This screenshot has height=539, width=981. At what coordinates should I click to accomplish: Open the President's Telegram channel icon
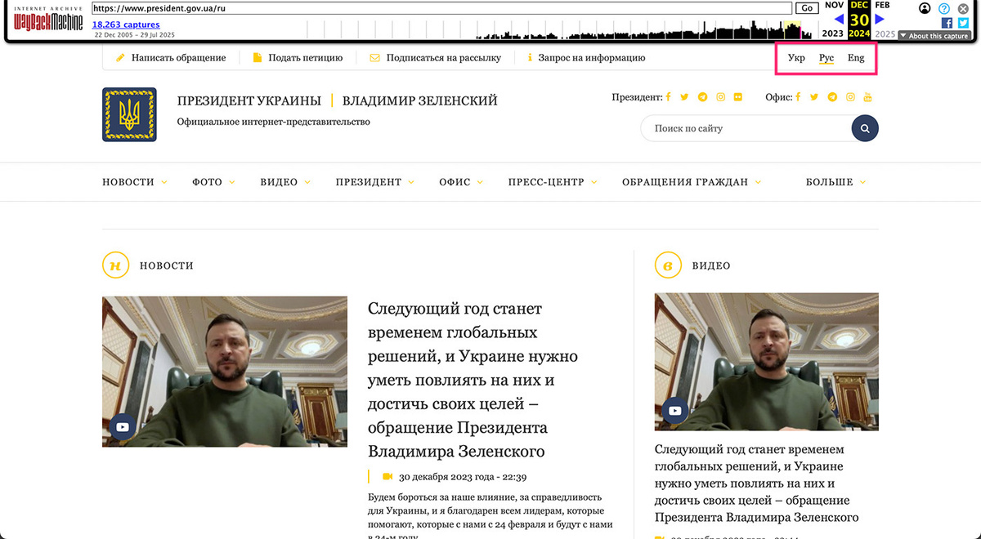pos(702,96)
